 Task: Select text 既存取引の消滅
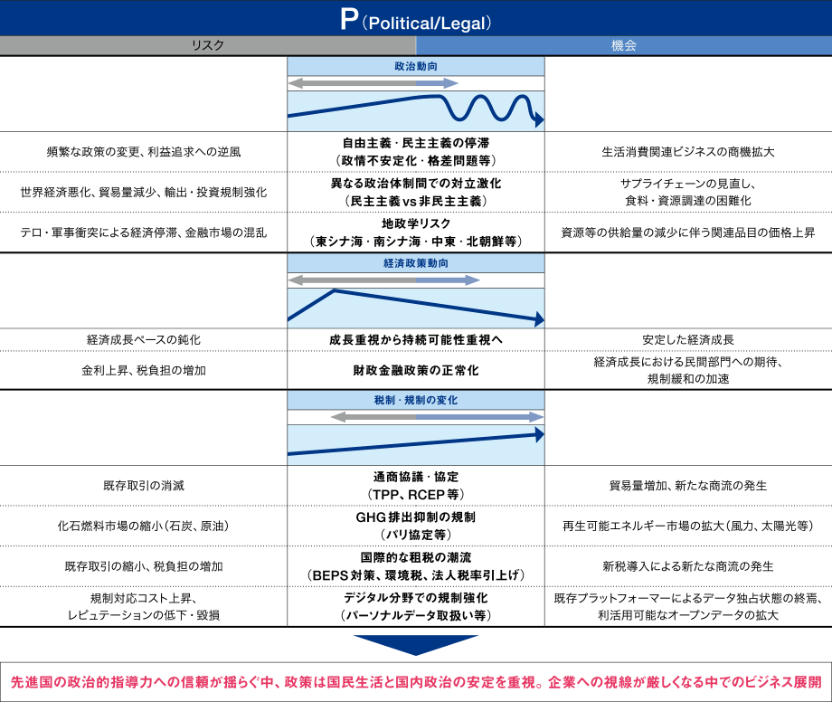click(x=144, y=486)
